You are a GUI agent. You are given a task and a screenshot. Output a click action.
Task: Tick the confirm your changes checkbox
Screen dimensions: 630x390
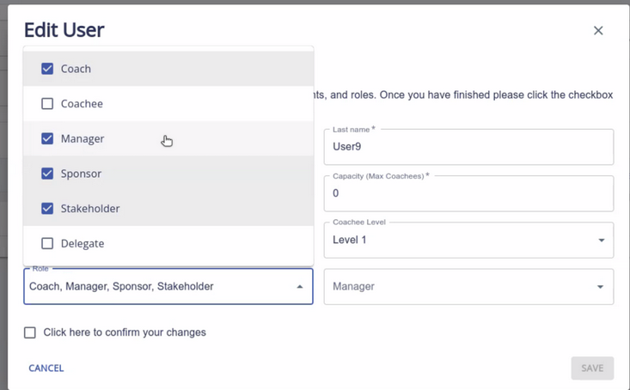(x=30, y=332)
